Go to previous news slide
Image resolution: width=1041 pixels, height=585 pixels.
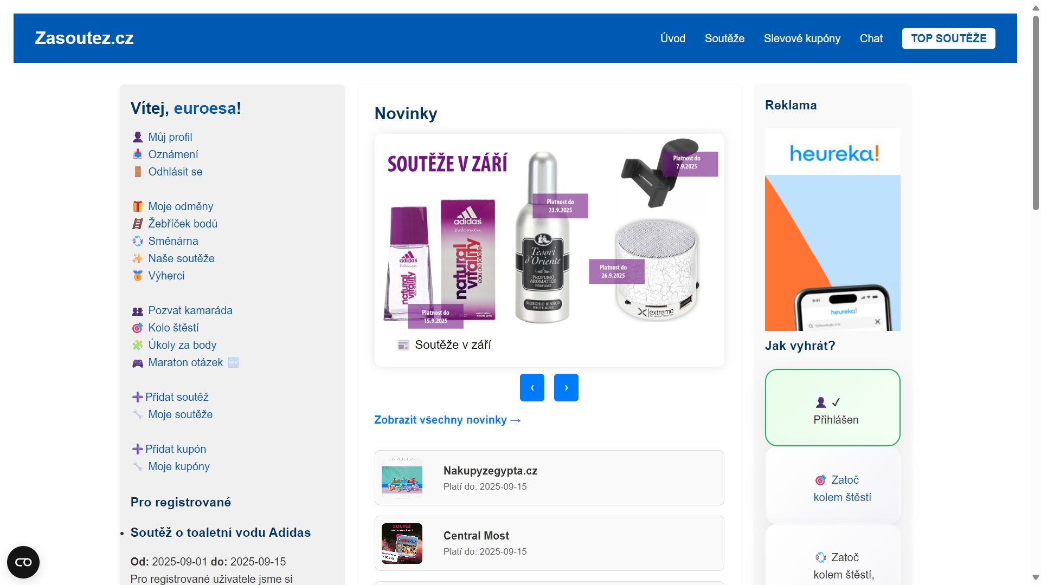point(532,388)
